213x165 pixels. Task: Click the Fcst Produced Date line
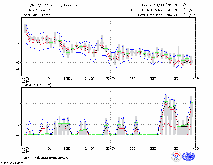[x=167, y=15]
